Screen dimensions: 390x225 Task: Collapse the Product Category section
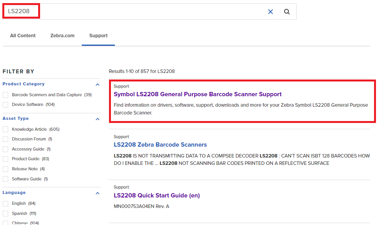(x=97, y=84)
